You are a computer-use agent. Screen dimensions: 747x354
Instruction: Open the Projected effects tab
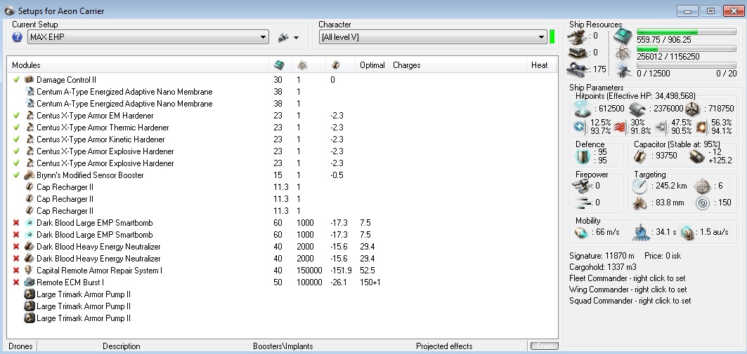(x=444, y=346)
